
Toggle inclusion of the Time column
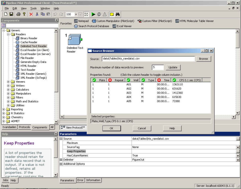(x=163, y=80)
